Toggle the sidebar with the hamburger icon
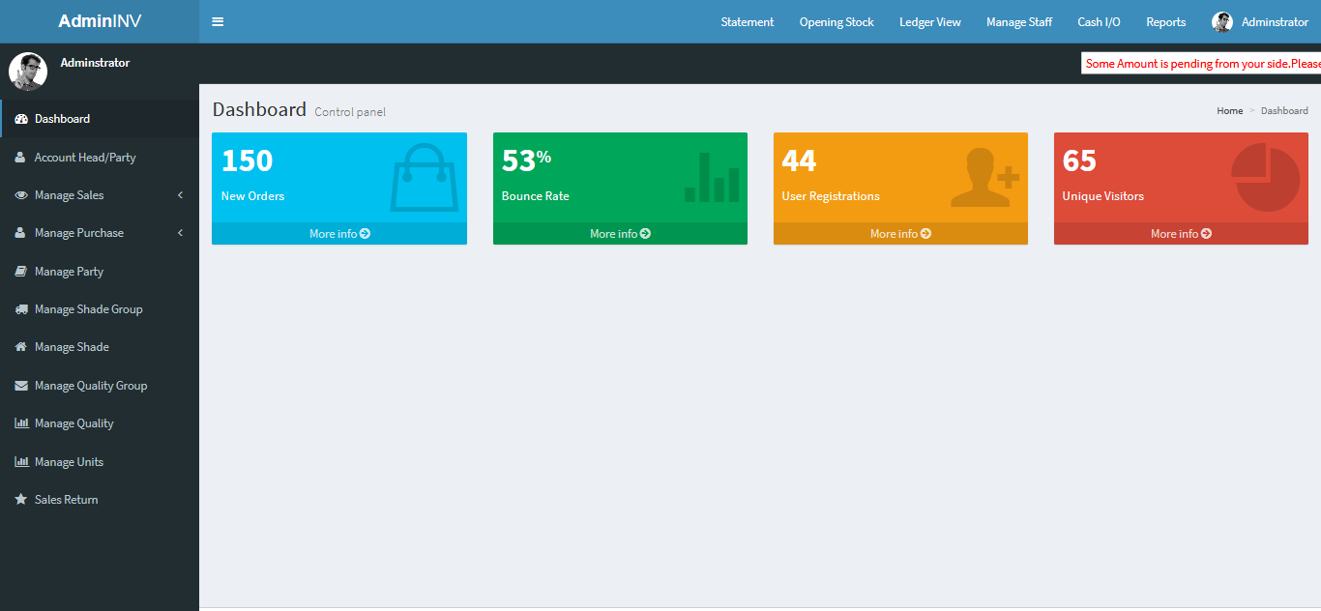Image resolution: width=1321 pixels, height=611 pixels. 218,21
